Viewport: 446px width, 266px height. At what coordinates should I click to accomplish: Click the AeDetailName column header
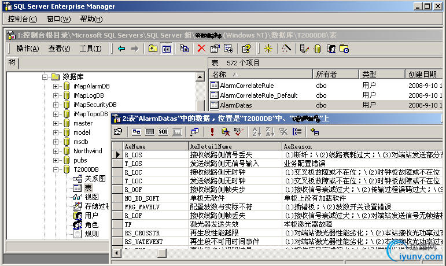[235, 146]
